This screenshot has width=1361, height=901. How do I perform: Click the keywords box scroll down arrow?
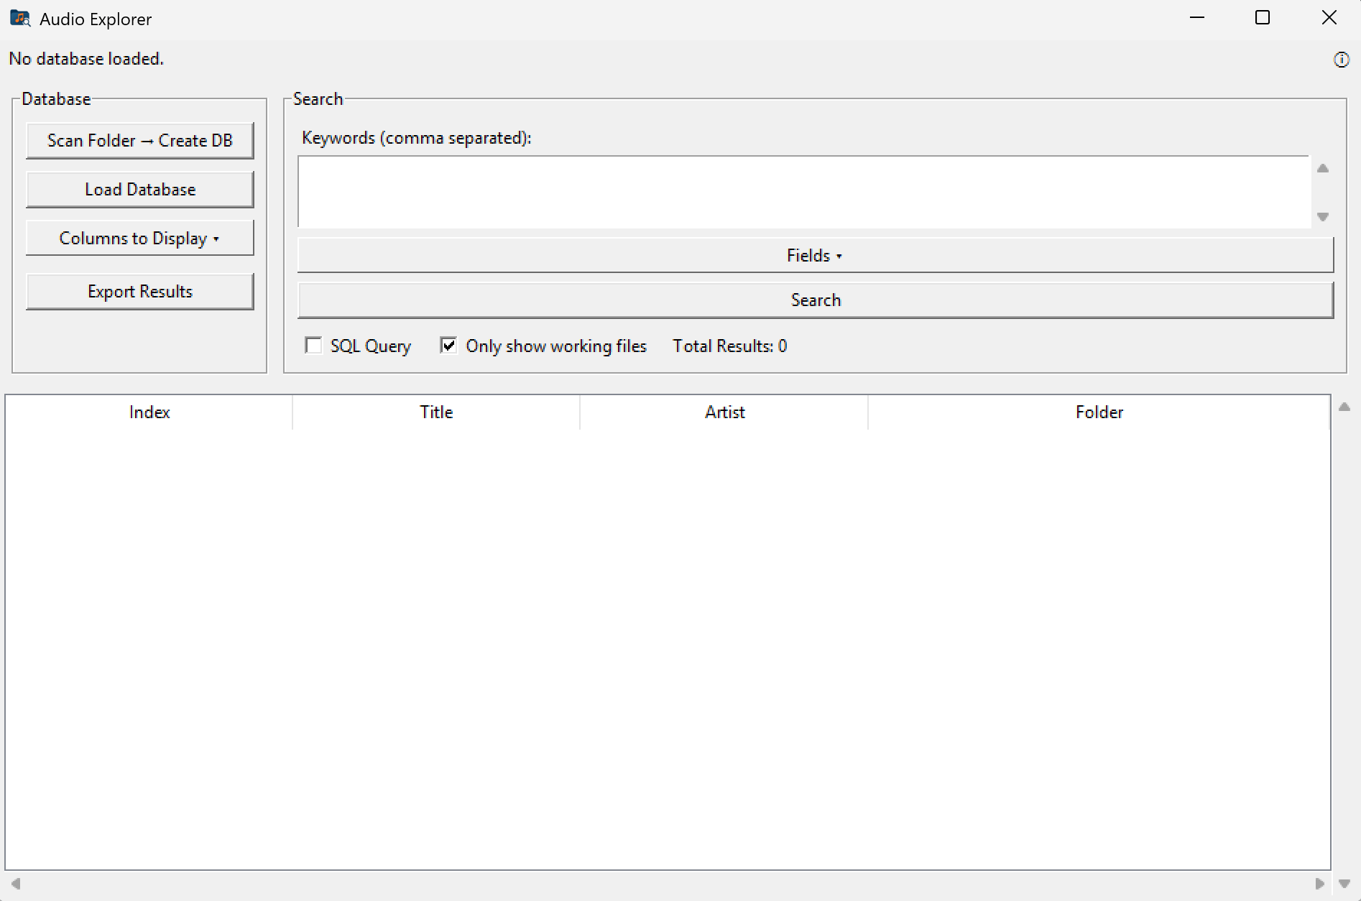pyautogui.click(x=1323, y=216)
